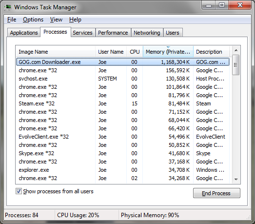Viewport: 255px width, 224px height.
Task: Toggle Show processes from all users
Action: (19, 191)
